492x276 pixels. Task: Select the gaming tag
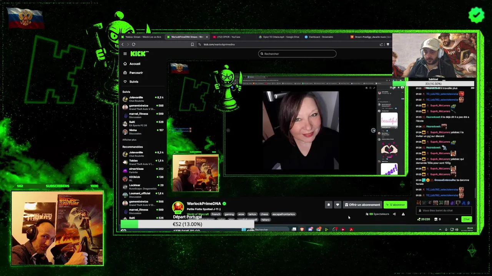coord(229,214)
